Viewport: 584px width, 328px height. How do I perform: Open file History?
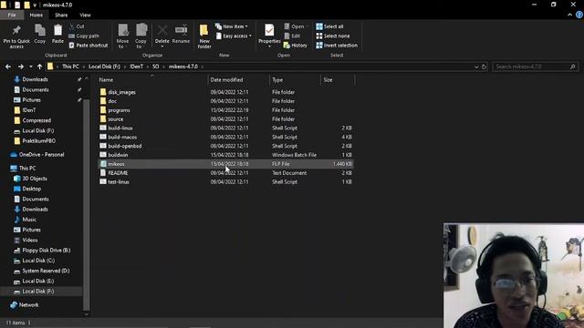coord(296,45)
